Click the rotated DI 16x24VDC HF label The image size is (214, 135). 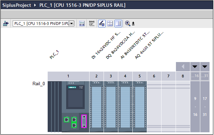106,45
